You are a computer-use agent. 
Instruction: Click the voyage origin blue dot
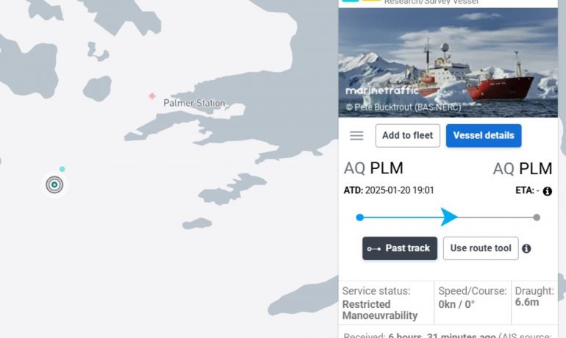(x=359, y=217)
